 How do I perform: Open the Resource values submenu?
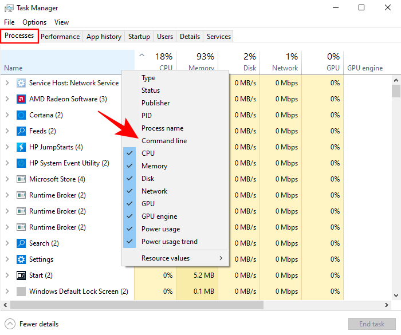coord(182,258)
